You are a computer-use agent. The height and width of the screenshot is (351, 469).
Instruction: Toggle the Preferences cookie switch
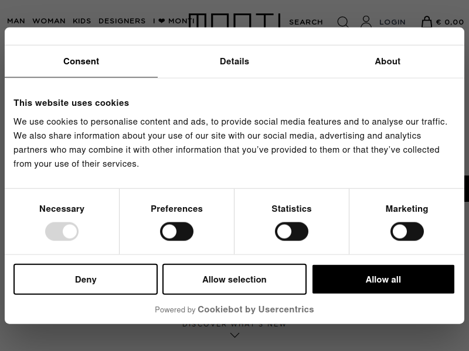(x=177, y=231)
